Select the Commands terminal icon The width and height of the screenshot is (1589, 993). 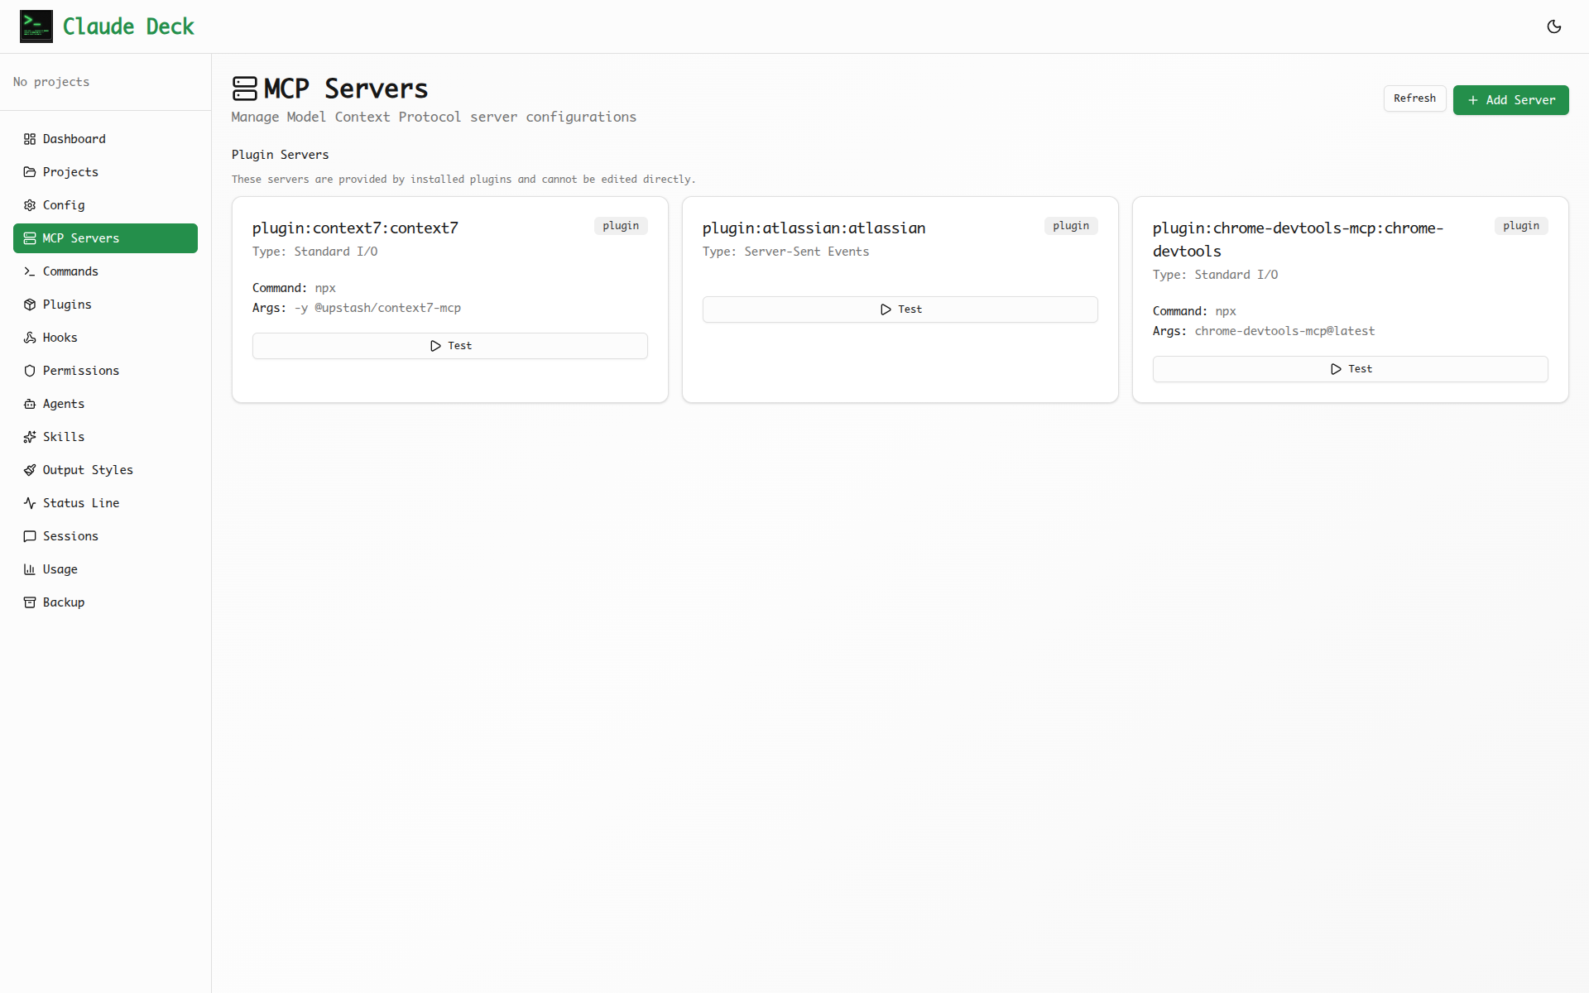30,271
